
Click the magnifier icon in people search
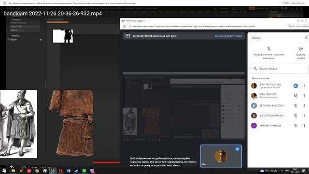[255, 69]
